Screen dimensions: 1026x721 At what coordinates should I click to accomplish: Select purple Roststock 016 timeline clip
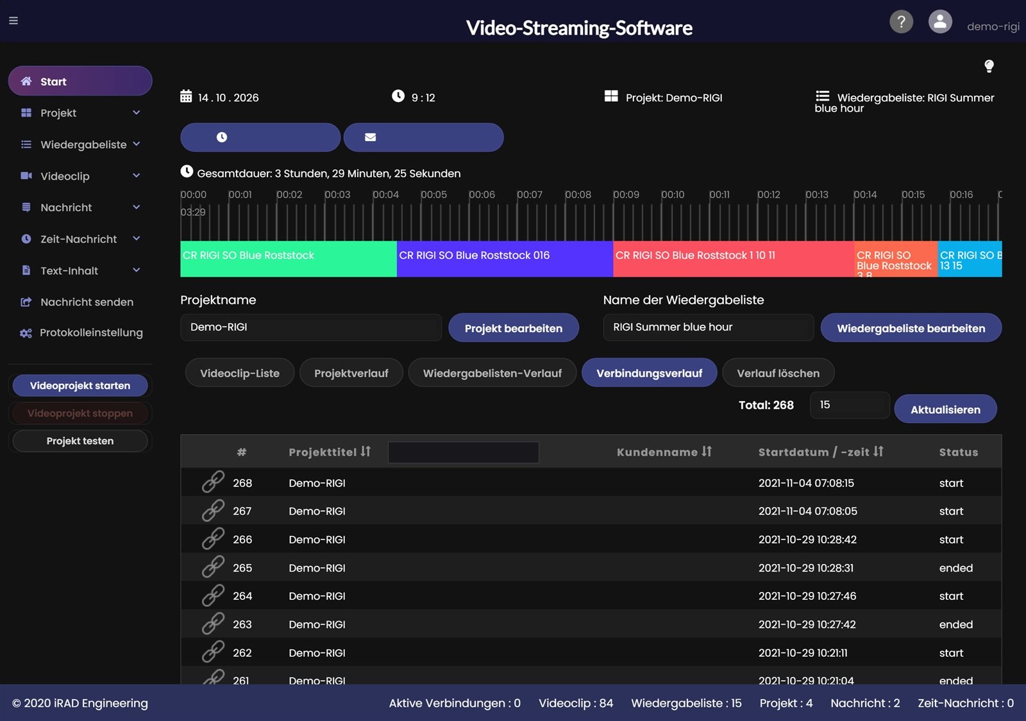click(x=505, y=259)
